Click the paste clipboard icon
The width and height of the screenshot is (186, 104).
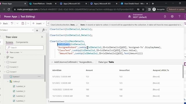pos(23,23)
